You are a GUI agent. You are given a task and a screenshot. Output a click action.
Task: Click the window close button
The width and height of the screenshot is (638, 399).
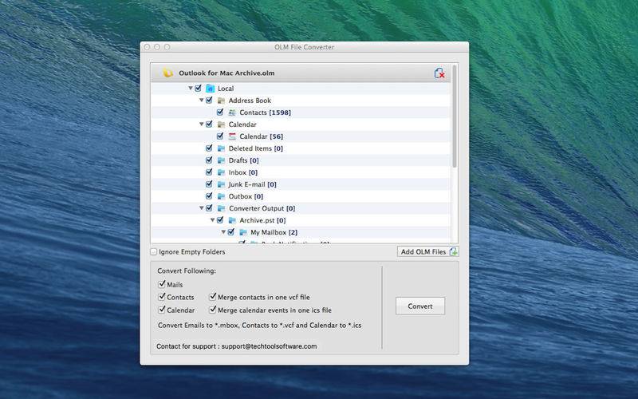(148, 47)
